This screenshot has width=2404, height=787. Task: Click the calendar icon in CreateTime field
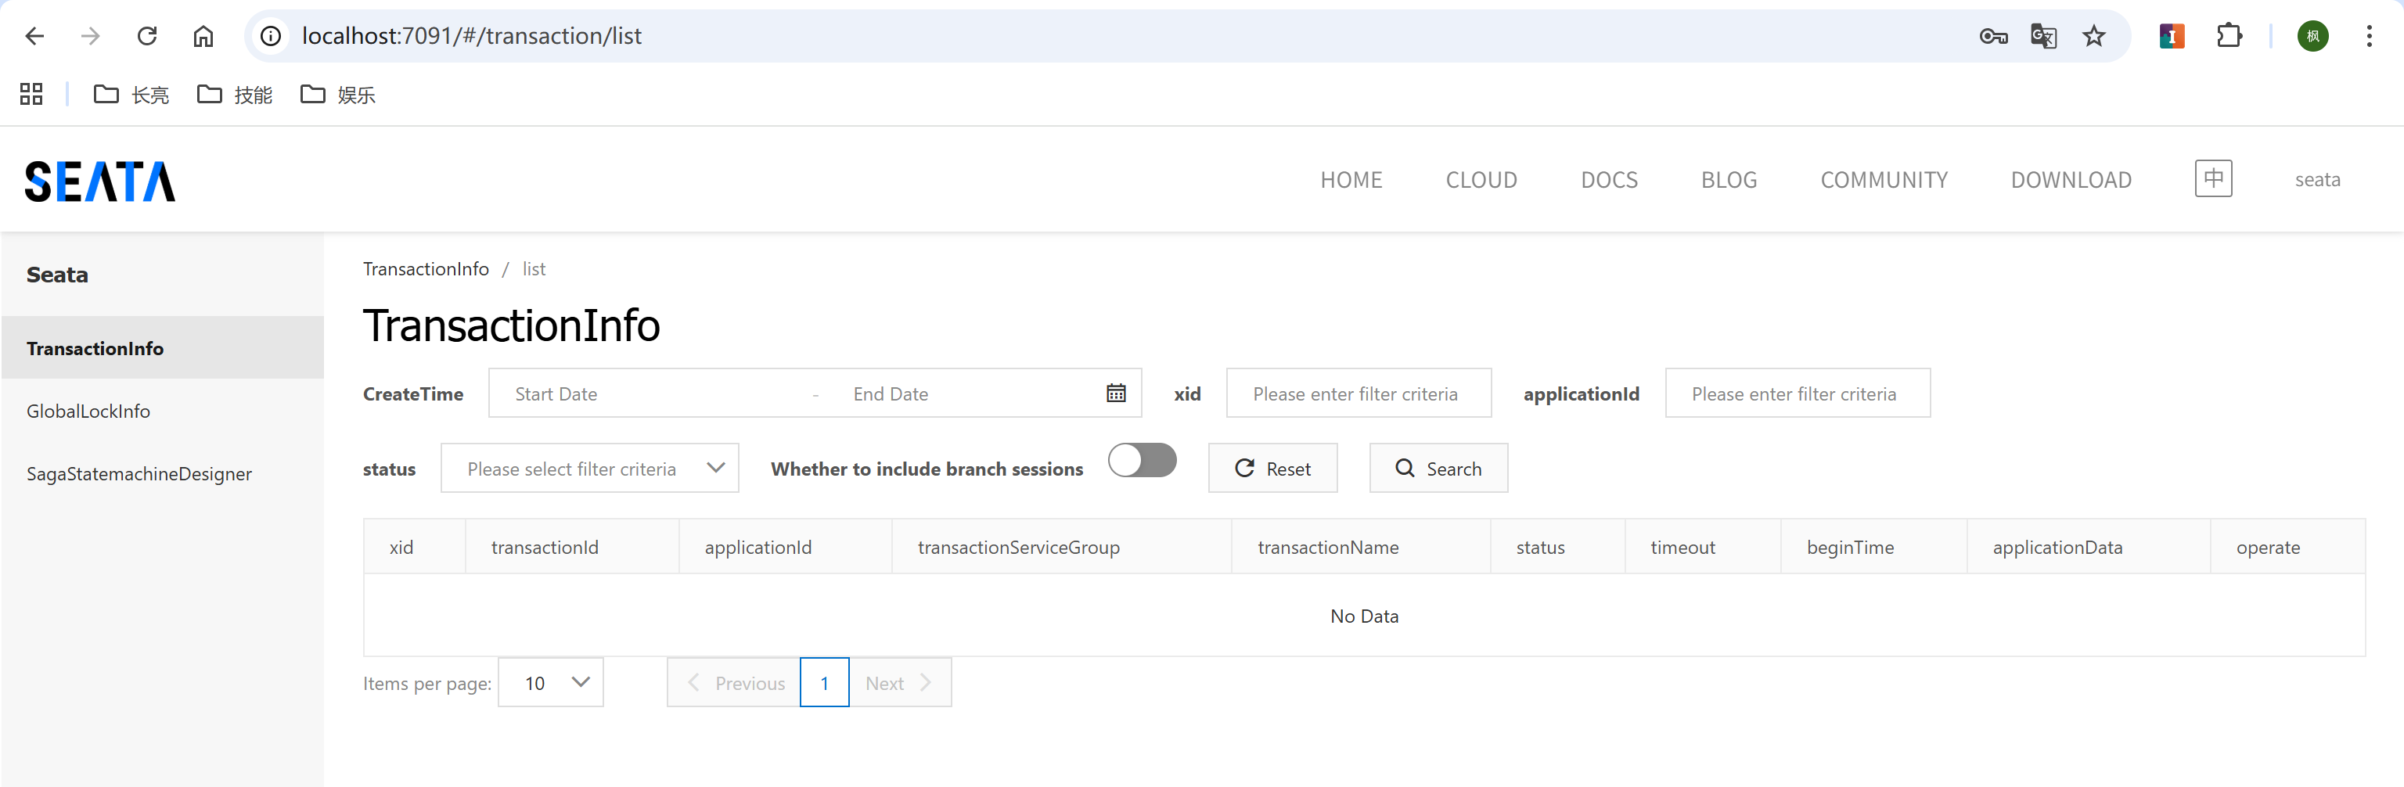coord(1115,393)
